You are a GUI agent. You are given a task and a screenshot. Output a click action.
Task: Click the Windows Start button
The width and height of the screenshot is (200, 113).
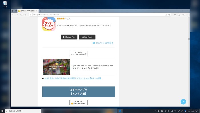point(2,111)
